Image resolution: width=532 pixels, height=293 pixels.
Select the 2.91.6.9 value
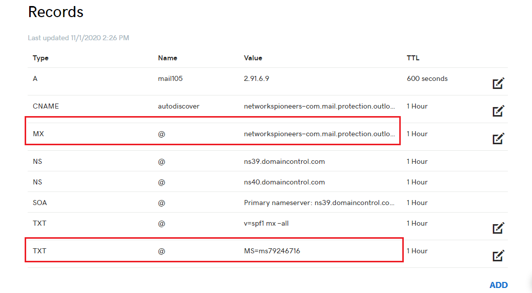pyautogui.click(x=256, y=79)
